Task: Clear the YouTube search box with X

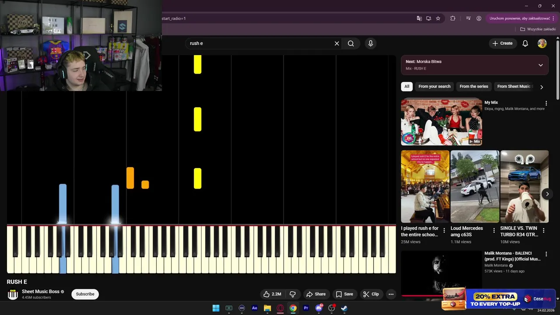Action: pos(337,43)
